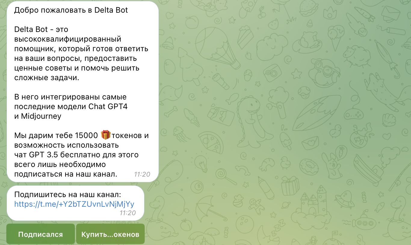Viewport: 411px width, 245px height.
Task: Click the heading 'Добро пожаловать в Delta Bot'
Action: coord(71,10)
